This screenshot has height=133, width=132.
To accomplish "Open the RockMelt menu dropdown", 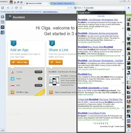I will (x=4, y=1).
